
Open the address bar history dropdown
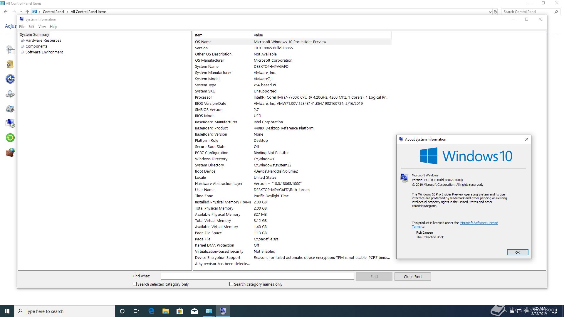tap(490, 12)
